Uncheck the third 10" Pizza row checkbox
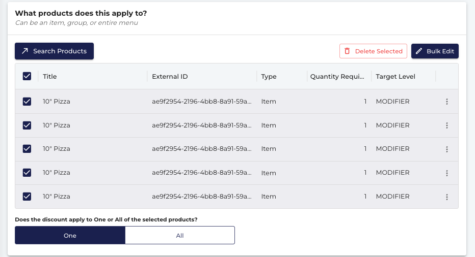The image size is (475, 257). tap(27, 149)
